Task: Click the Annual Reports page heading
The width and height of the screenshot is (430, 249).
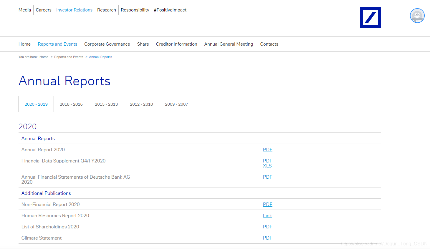Action: tap(64, 81)
